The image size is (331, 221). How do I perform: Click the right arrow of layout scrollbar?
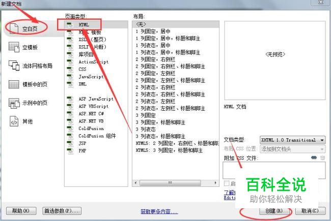215,183
